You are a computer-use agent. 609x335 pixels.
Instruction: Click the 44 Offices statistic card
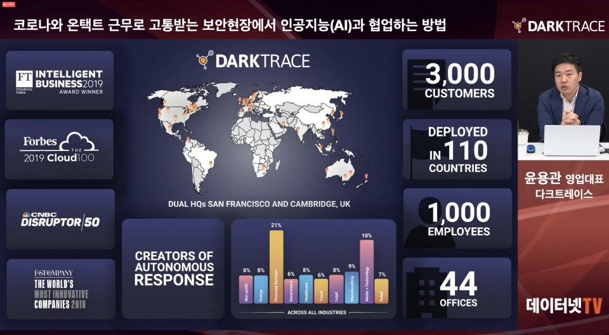pos(457,288)
